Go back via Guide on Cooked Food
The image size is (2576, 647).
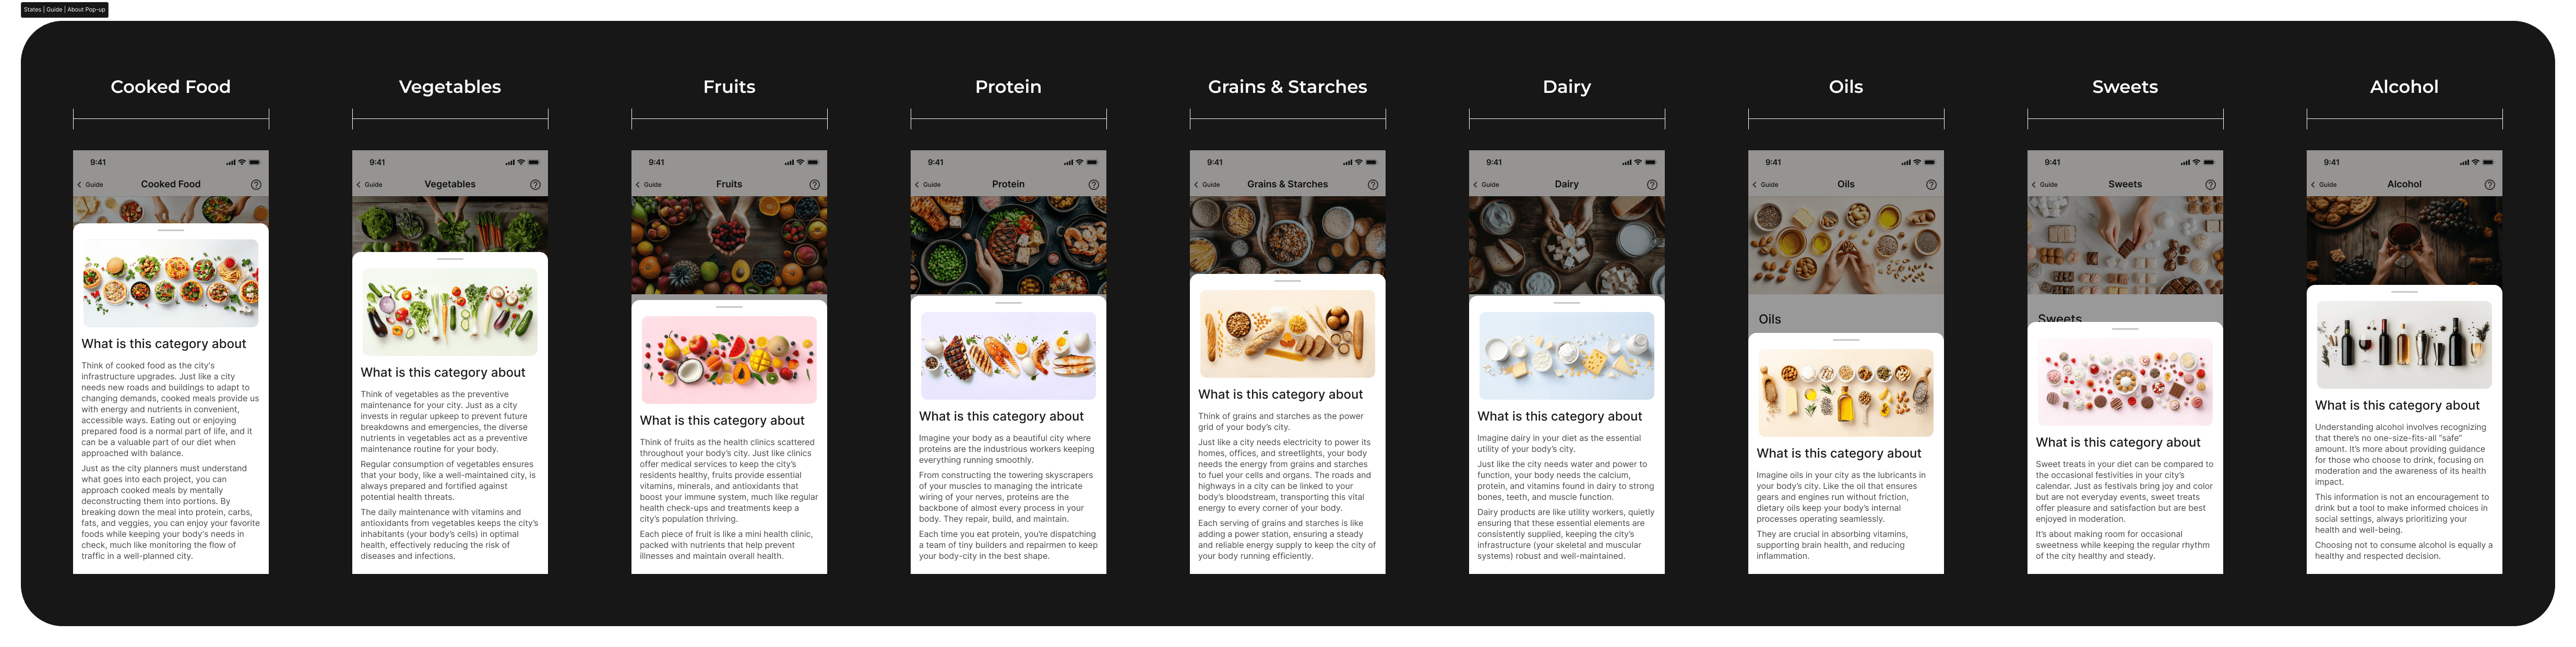91,185
